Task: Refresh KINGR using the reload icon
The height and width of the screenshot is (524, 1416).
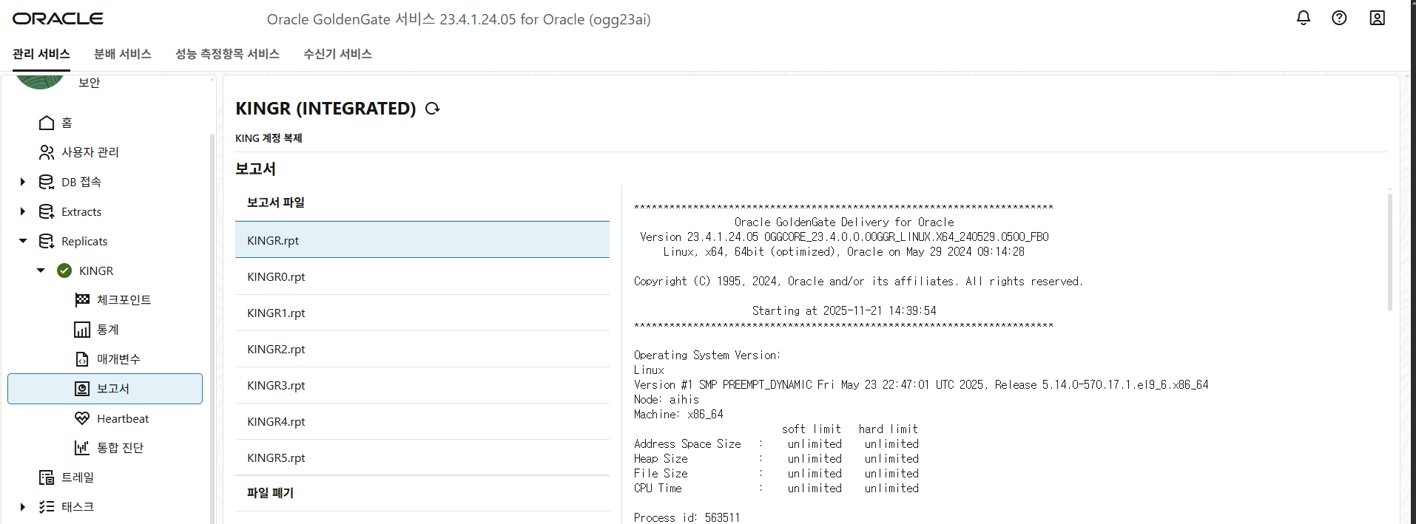Action: pyautogui.click(x=433, y=109)
